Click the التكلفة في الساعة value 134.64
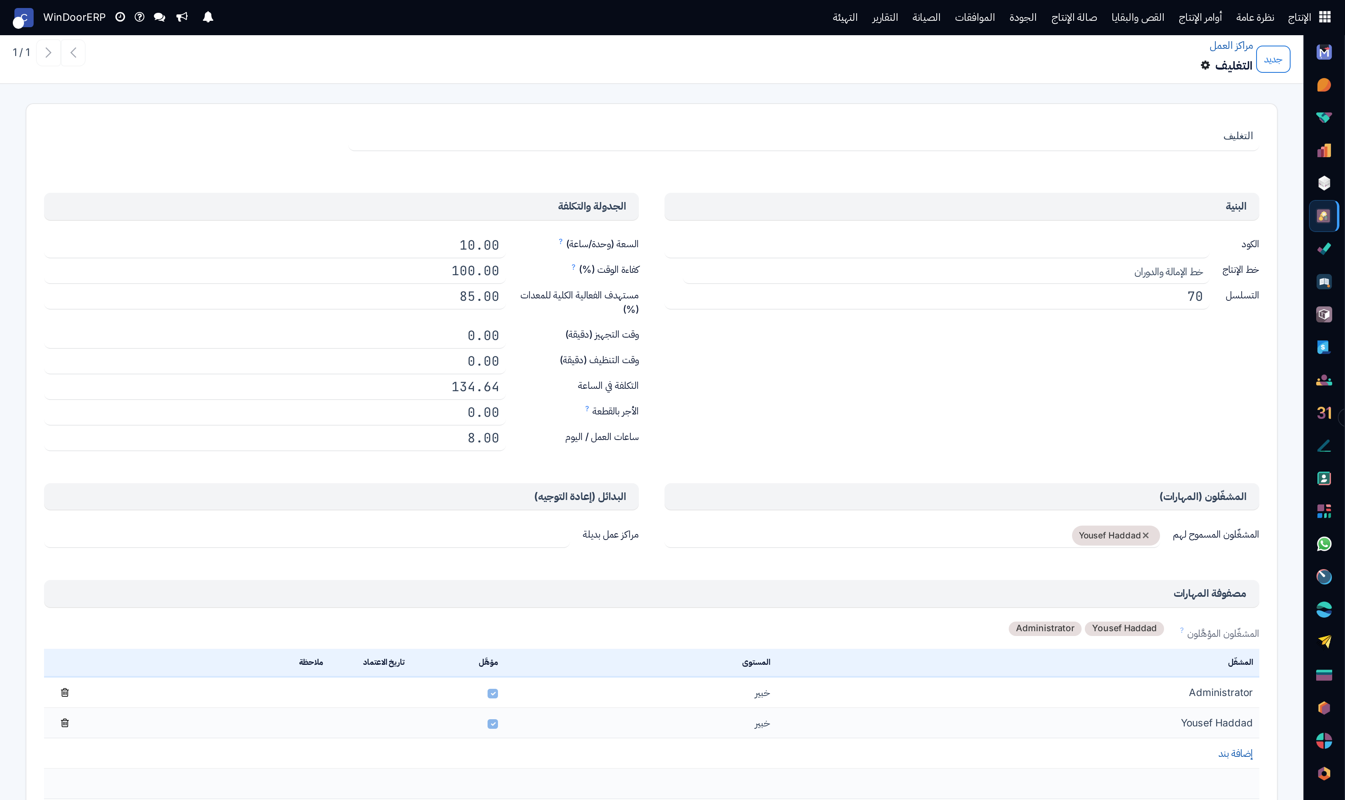The height and width of the screenshot is (800, 1345). click(275, 386)
